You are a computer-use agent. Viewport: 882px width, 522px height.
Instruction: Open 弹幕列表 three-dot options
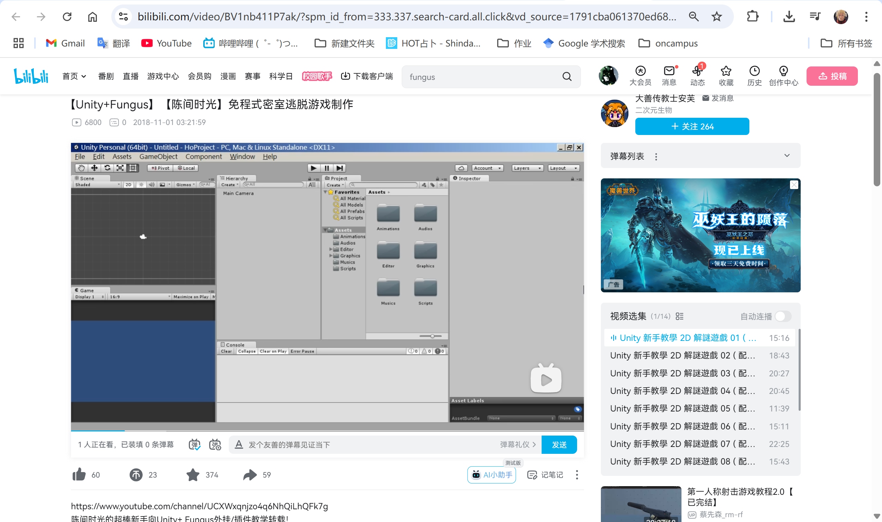tap(656, 157)
